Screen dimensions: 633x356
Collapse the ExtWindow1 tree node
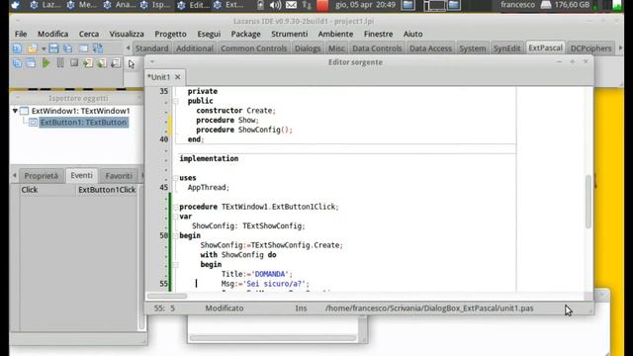pos(15,111)
